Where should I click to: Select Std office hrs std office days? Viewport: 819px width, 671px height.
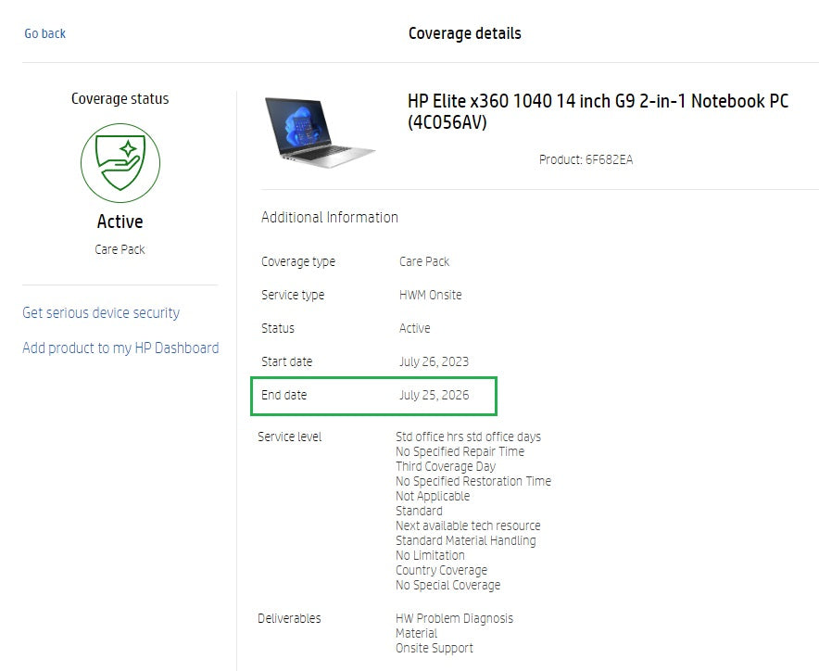click(x=468, y=437)
